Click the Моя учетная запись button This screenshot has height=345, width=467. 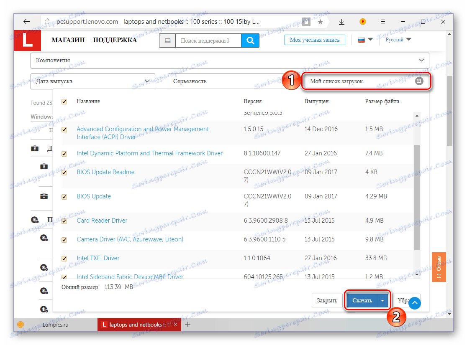315,40
